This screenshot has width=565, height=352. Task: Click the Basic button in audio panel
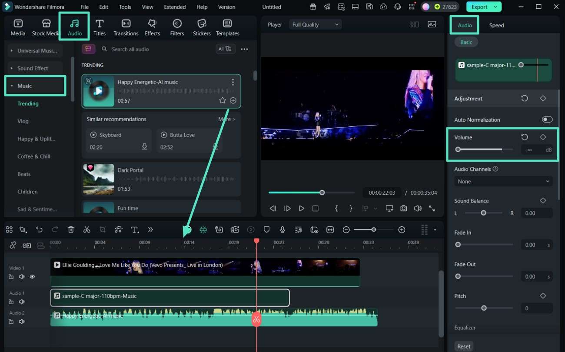click(x=466, y=42)
